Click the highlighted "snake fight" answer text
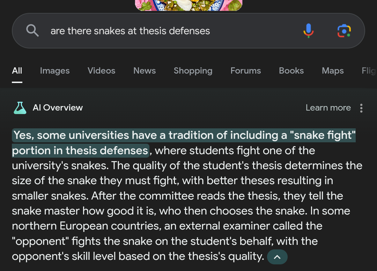The height and width of the screenshot is (271, 377). pyautogui.click(x=184, y=135)
